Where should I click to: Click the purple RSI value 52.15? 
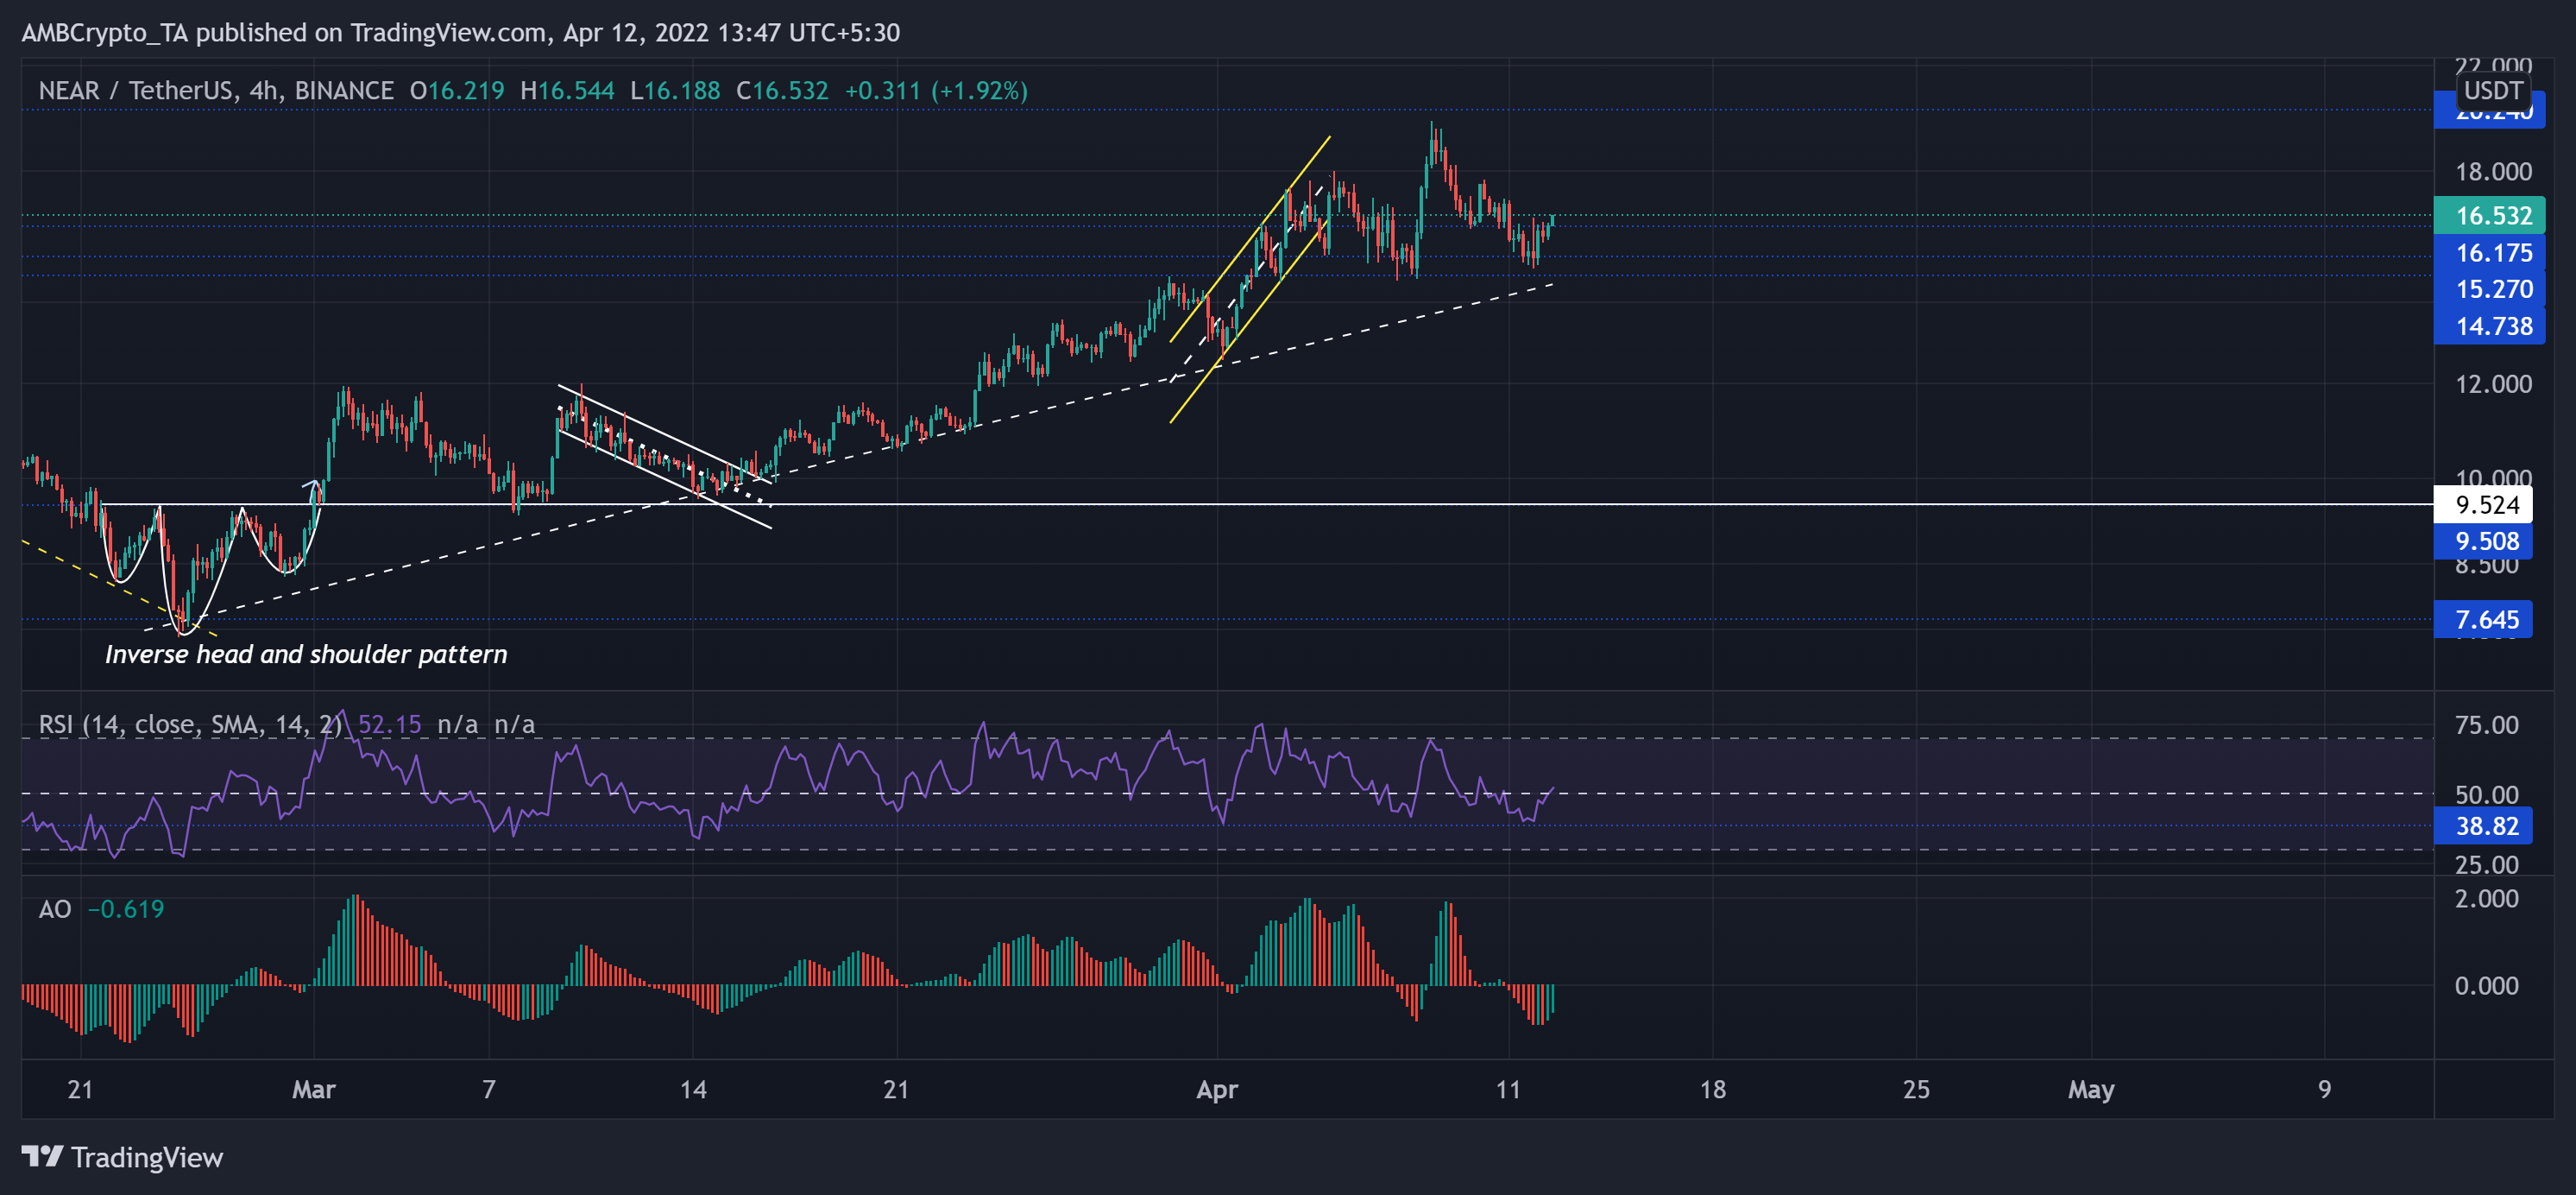point(391,724)
